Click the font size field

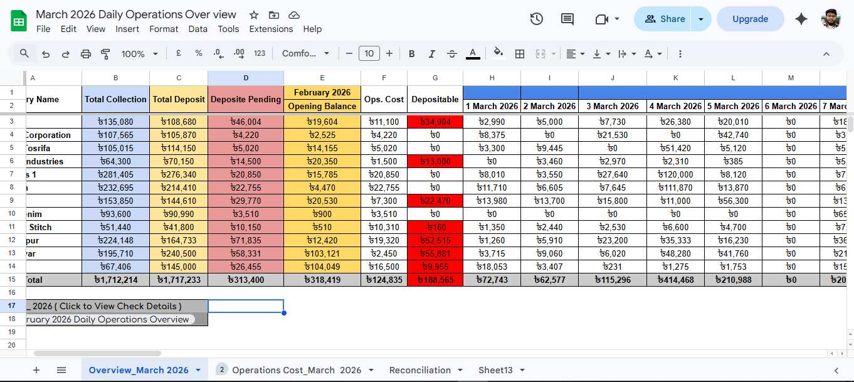(369, 54)
